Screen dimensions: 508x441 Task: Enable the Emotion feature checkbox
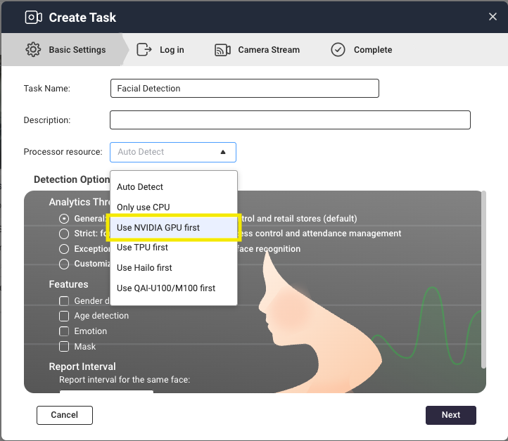pos(64,331)
